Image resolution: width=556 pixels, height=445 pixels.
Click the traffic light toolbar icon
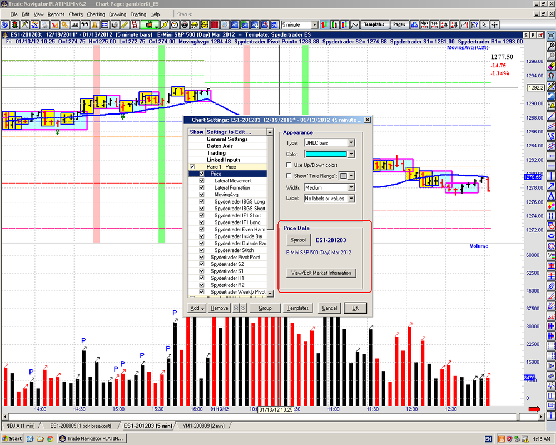coord(15,25)
